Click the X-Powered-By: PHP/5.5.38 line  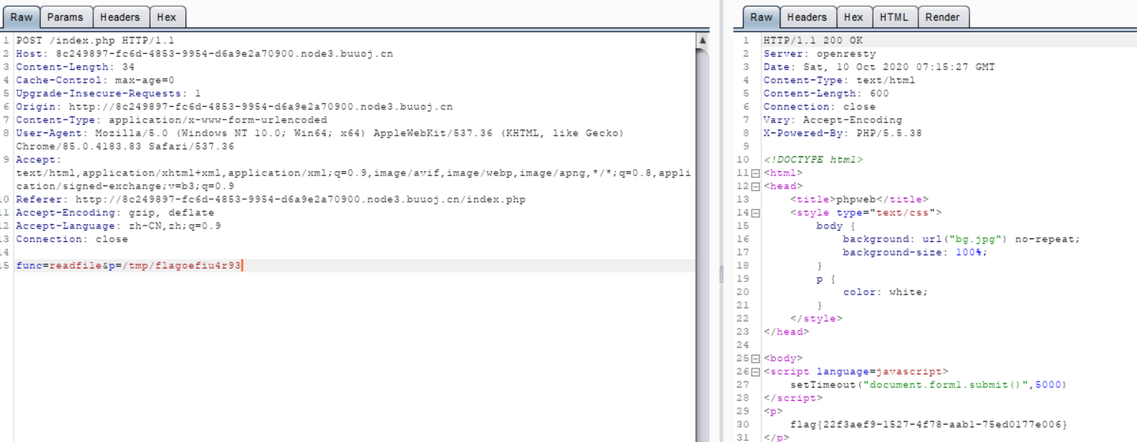[833, 133]
